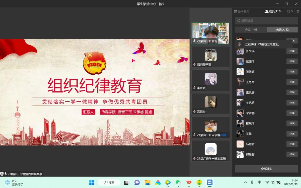Click 郭晨馨's avatar in member list
Viewport: 301px width, 188px height.
(x=240, y=155)
